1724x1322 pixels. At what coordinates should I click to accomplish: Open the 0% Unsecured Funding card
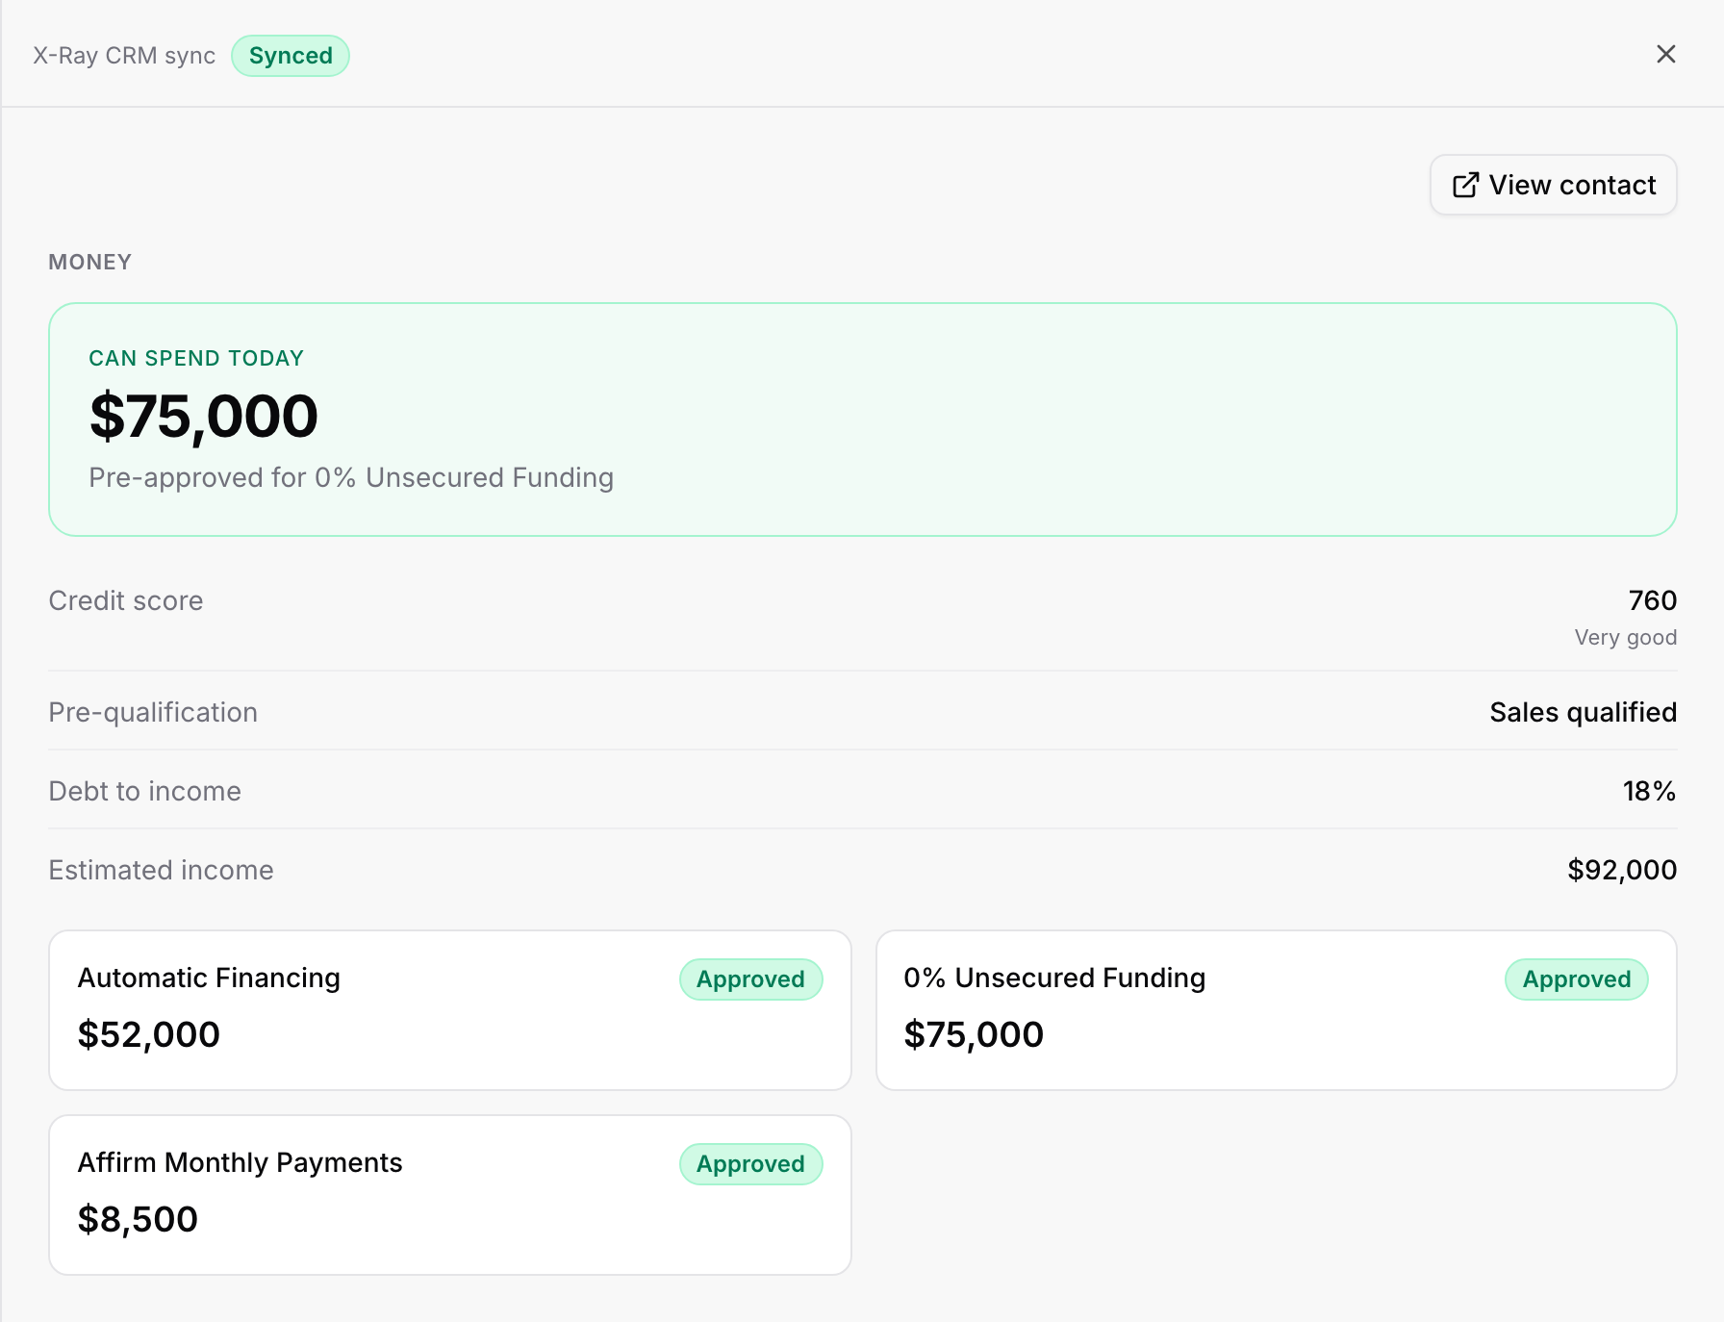point(1277,1010)
